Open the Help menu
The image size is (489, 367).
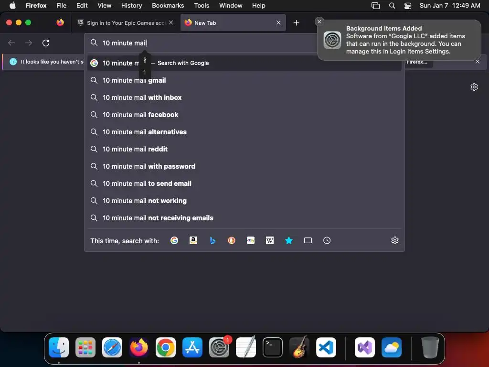coord(258,5)
